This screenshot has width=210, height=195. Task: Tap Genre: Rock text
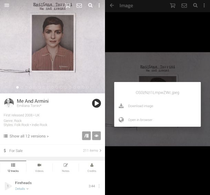[x=13, y=121]
